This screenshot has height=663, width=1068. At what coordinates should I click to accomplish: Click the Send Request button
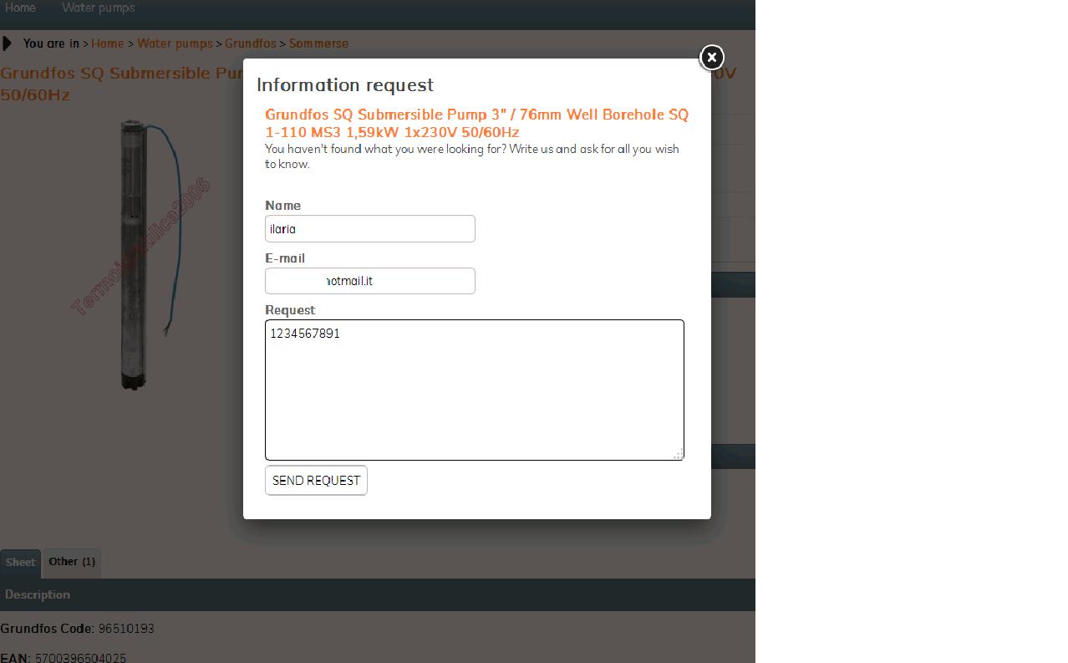click(316, 481)
